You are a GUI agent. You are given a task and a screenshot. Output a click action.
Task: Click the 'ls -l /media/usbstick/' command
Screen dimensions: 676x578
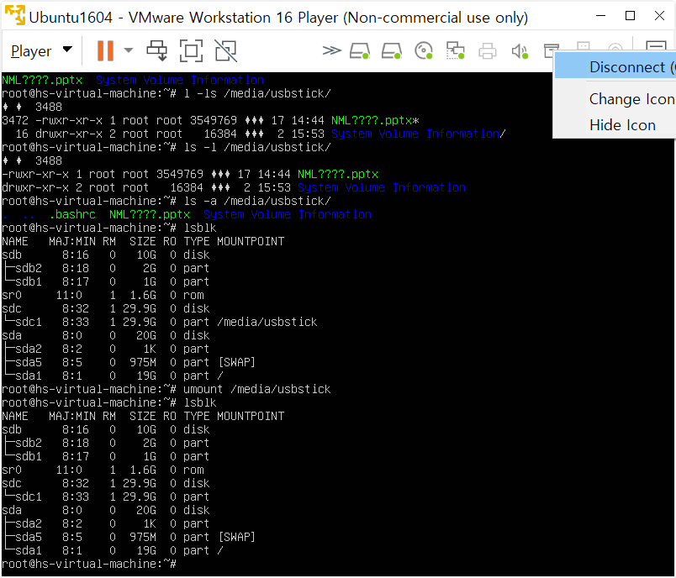(257, 147)
